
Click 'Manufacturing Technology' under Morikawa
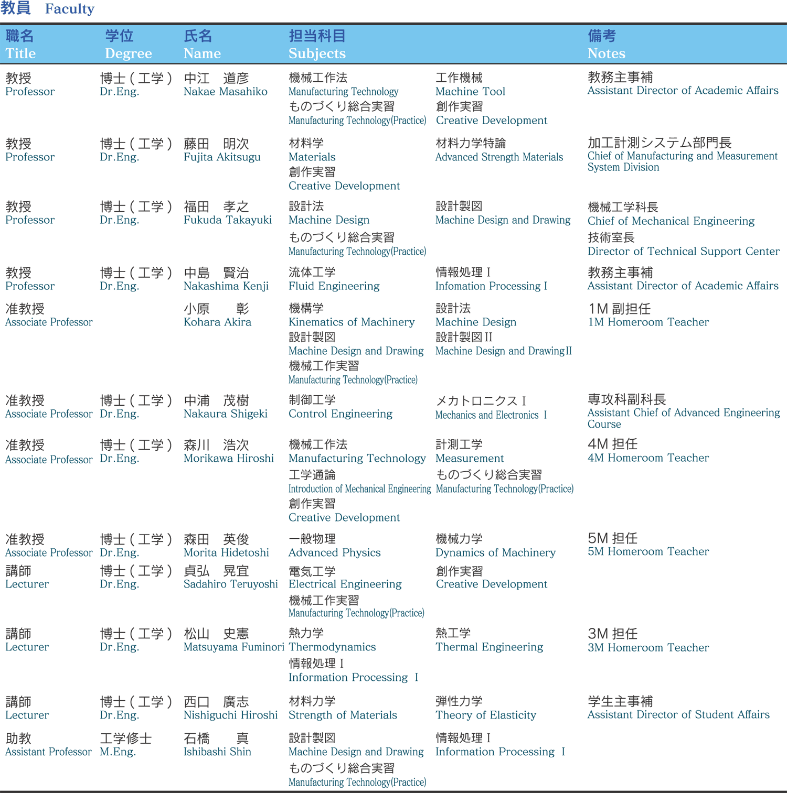click(x=357, y=459)
